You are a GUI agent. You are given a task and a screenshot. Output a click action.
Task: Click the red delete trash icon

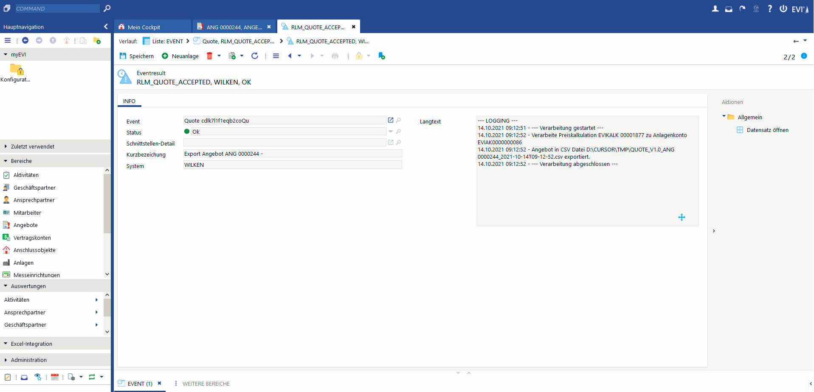click(209, 56)
